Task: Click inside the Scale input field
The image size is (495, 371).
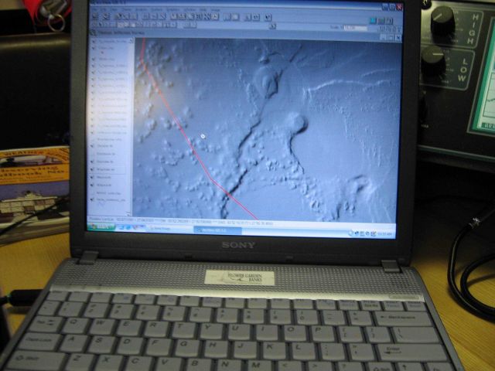Action: point(355,28)
